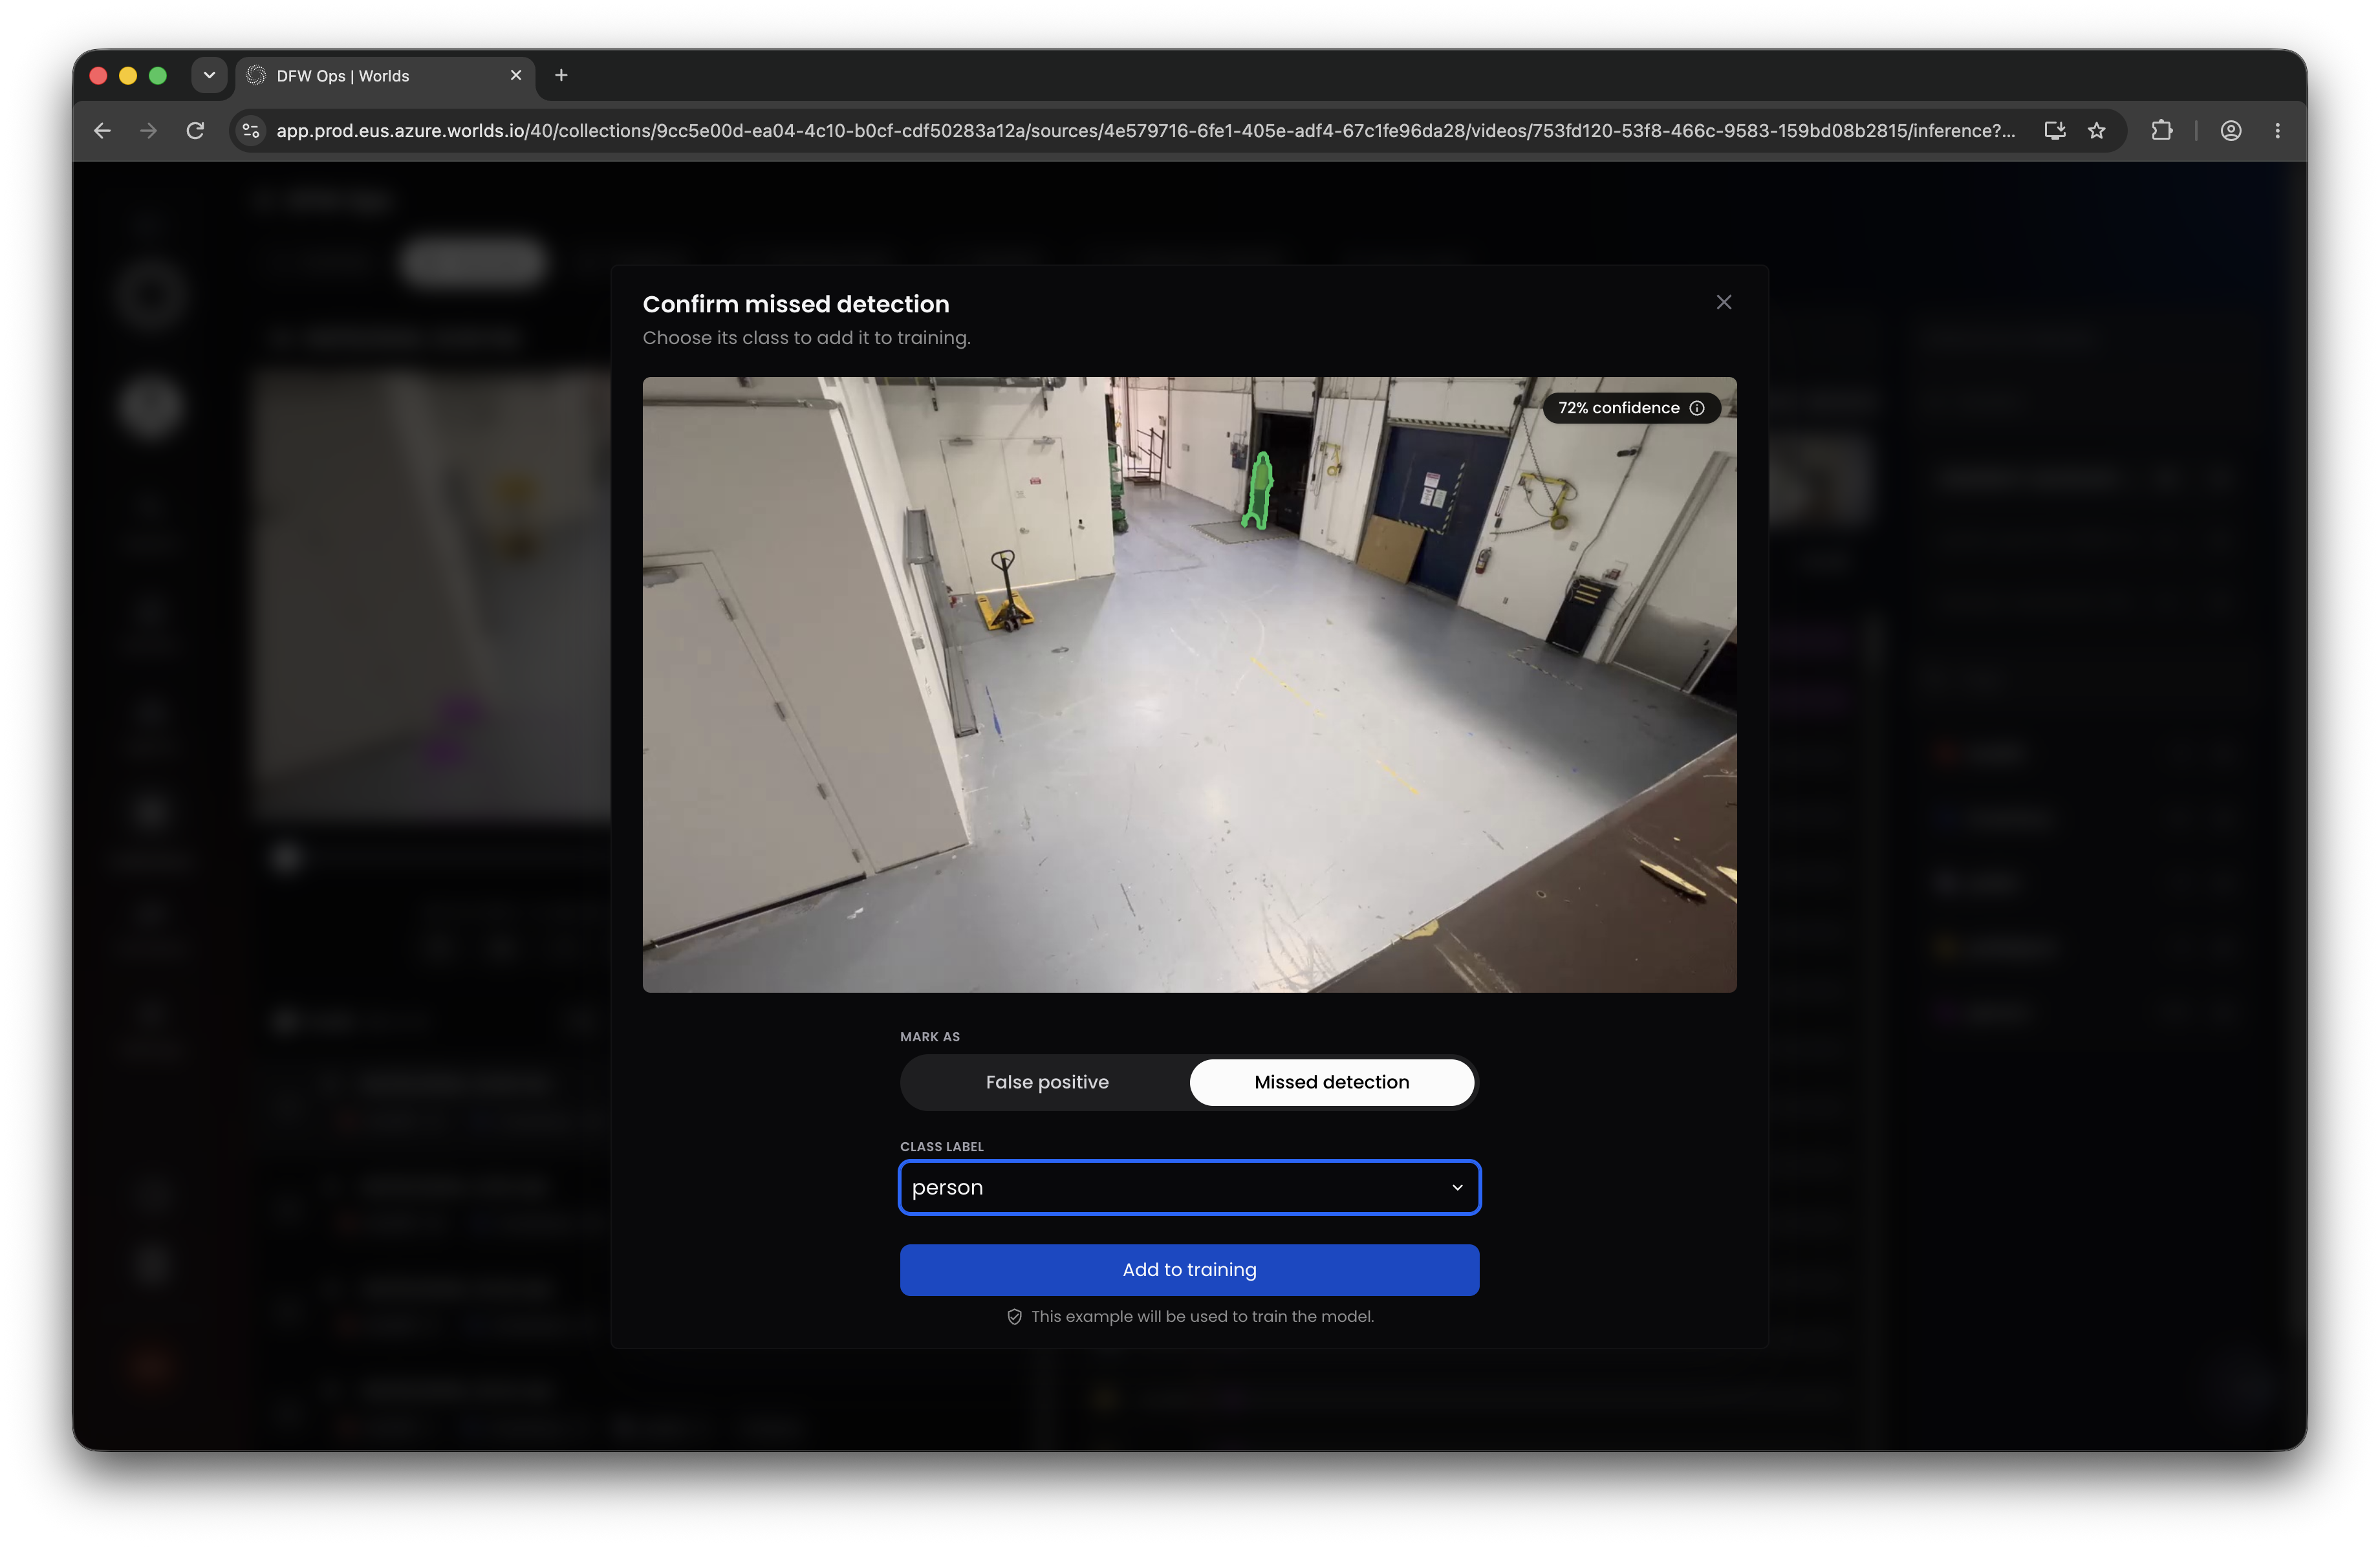2380x1547 pixels.
Task: Open the Chrome profile menu
Action: (x=2231, y=131)
